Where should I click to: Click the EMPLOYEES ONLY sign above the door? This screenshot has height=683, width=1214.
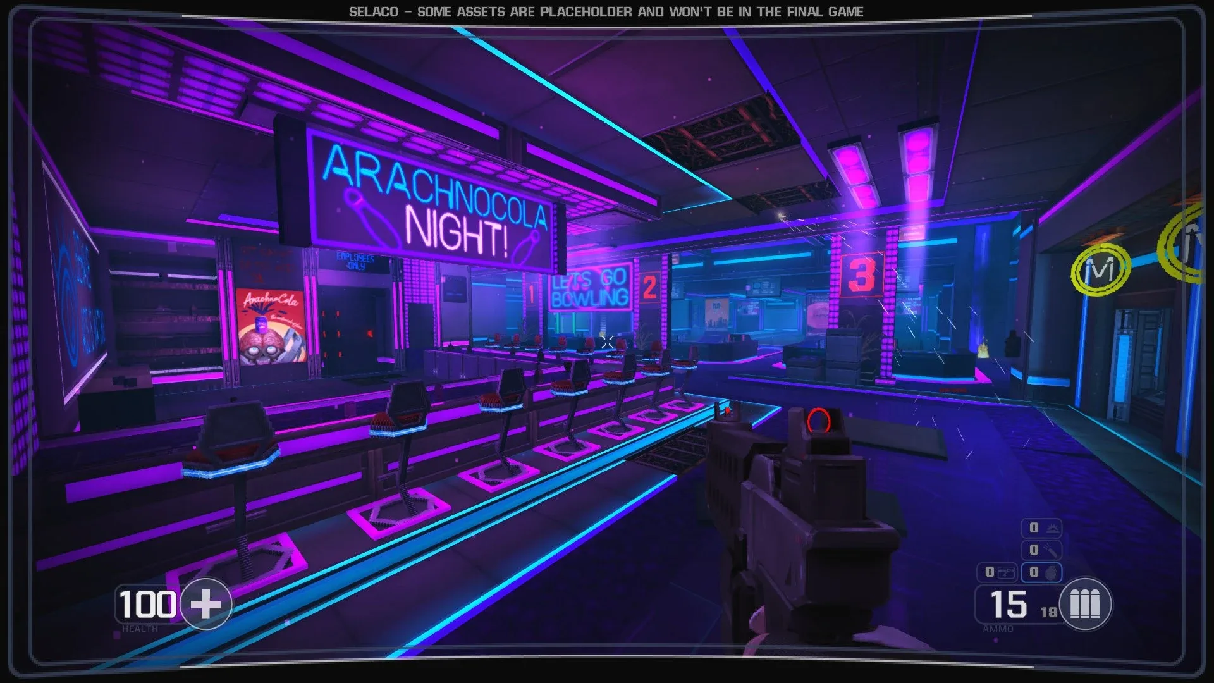tap(352, 260)
